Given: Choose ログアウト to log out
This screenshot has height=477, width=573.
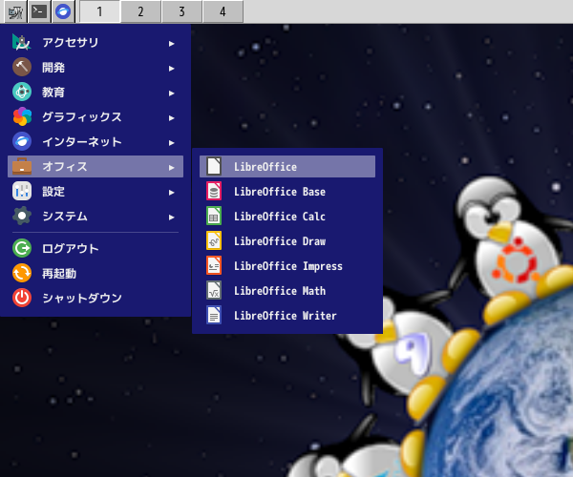Looking at the screenshot, I should 95,249.
